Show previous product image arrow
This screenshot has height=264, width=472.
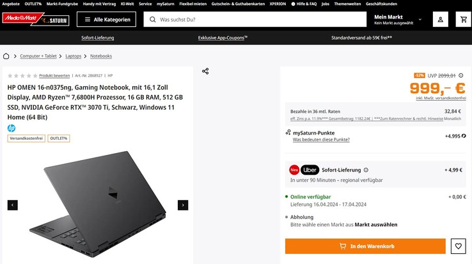click(13, 205)
